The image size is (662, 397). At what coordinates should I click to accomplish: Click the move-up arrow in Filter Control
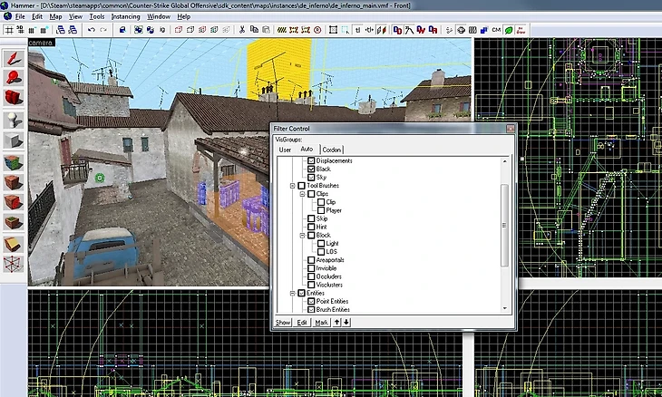click(337, 322)
